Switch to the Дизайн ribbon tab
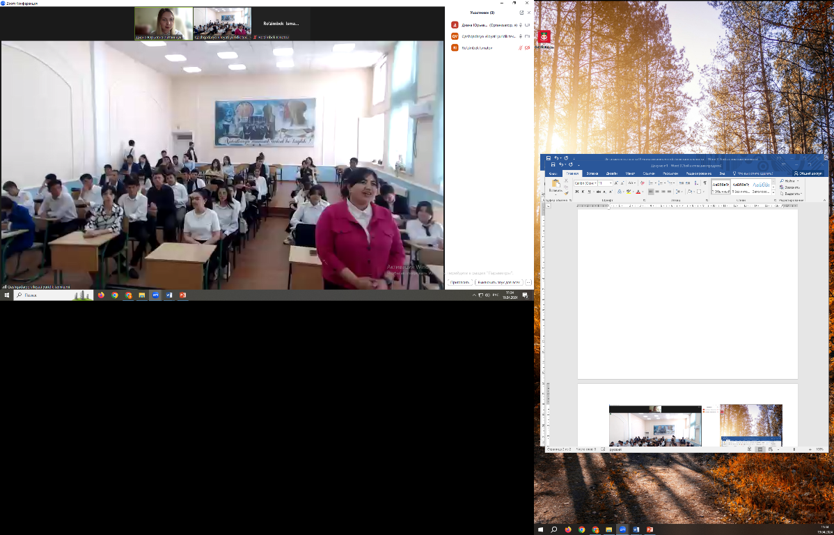Viewport: 834px width, 535px height. point(612,173)
